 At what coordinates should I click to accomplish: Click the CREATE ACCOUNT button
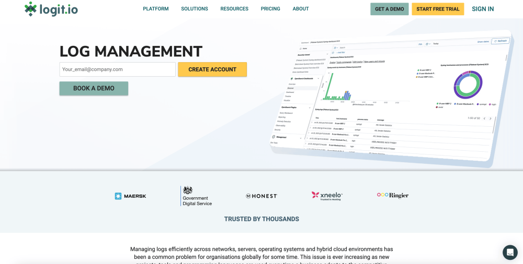pyautogui.click(x=212, y=69)
